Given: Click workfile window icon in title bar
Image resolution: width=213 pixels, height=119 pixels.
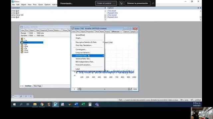Looking at the screenshot, I should (22, 27).
